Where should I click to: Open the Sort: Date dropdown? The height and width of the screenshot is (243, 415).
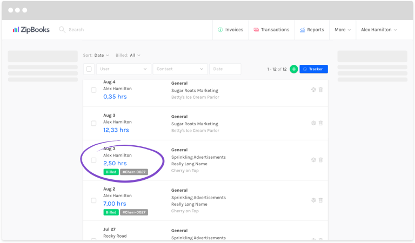[x=96, y=55]
